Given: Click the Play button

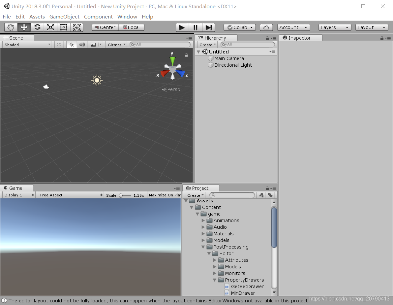Looking at the screenshot, I should point(182,27).
